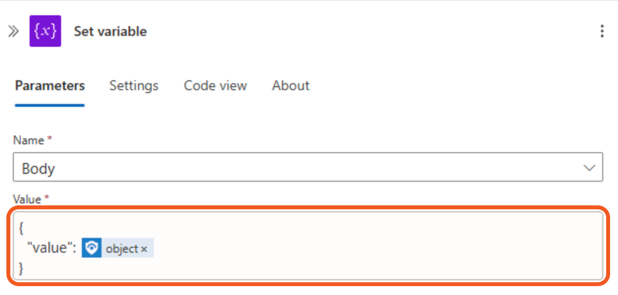This screenshot has height=295, width=618.
Task: Click the closing brace line in Value
Action: coord(21,268)
